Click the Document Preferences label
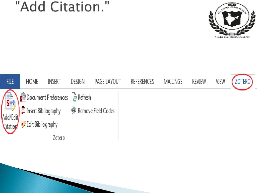257x193 pixels. [47, 97]
